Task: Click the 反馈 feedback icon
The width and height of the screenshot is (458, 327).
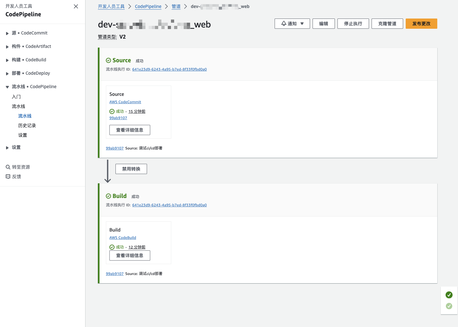Action: pos(8,177)
